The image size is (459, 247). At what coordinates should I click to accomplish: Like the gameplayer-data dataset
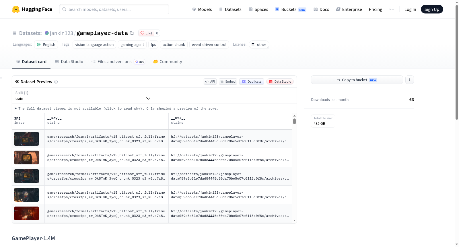pyautogui.click(x=146, y=33)
